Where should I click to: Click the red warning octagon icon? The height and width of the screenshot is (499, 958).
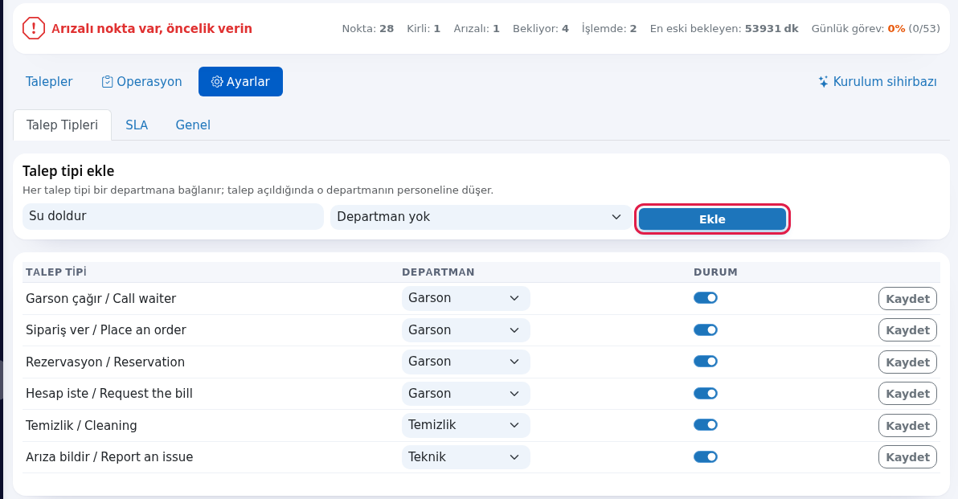coord(34,28)
